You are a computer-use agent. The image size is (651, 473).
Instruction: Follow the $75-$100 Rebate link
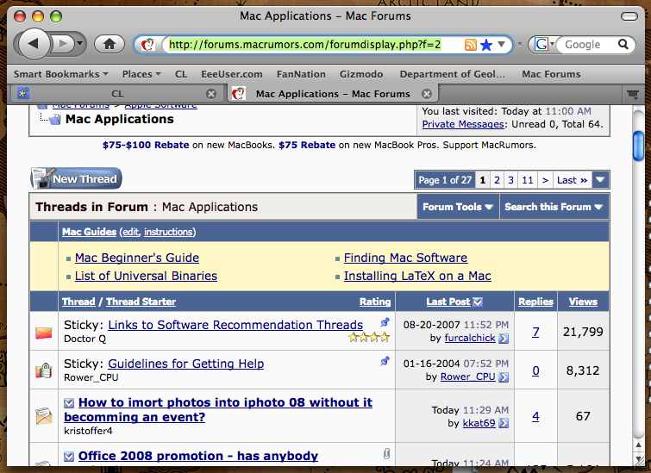[146, 145]
